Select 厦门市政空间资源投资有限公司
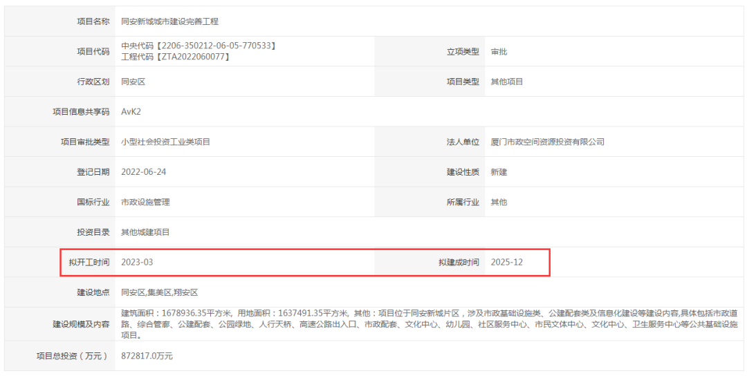 (x=547, y=142)
